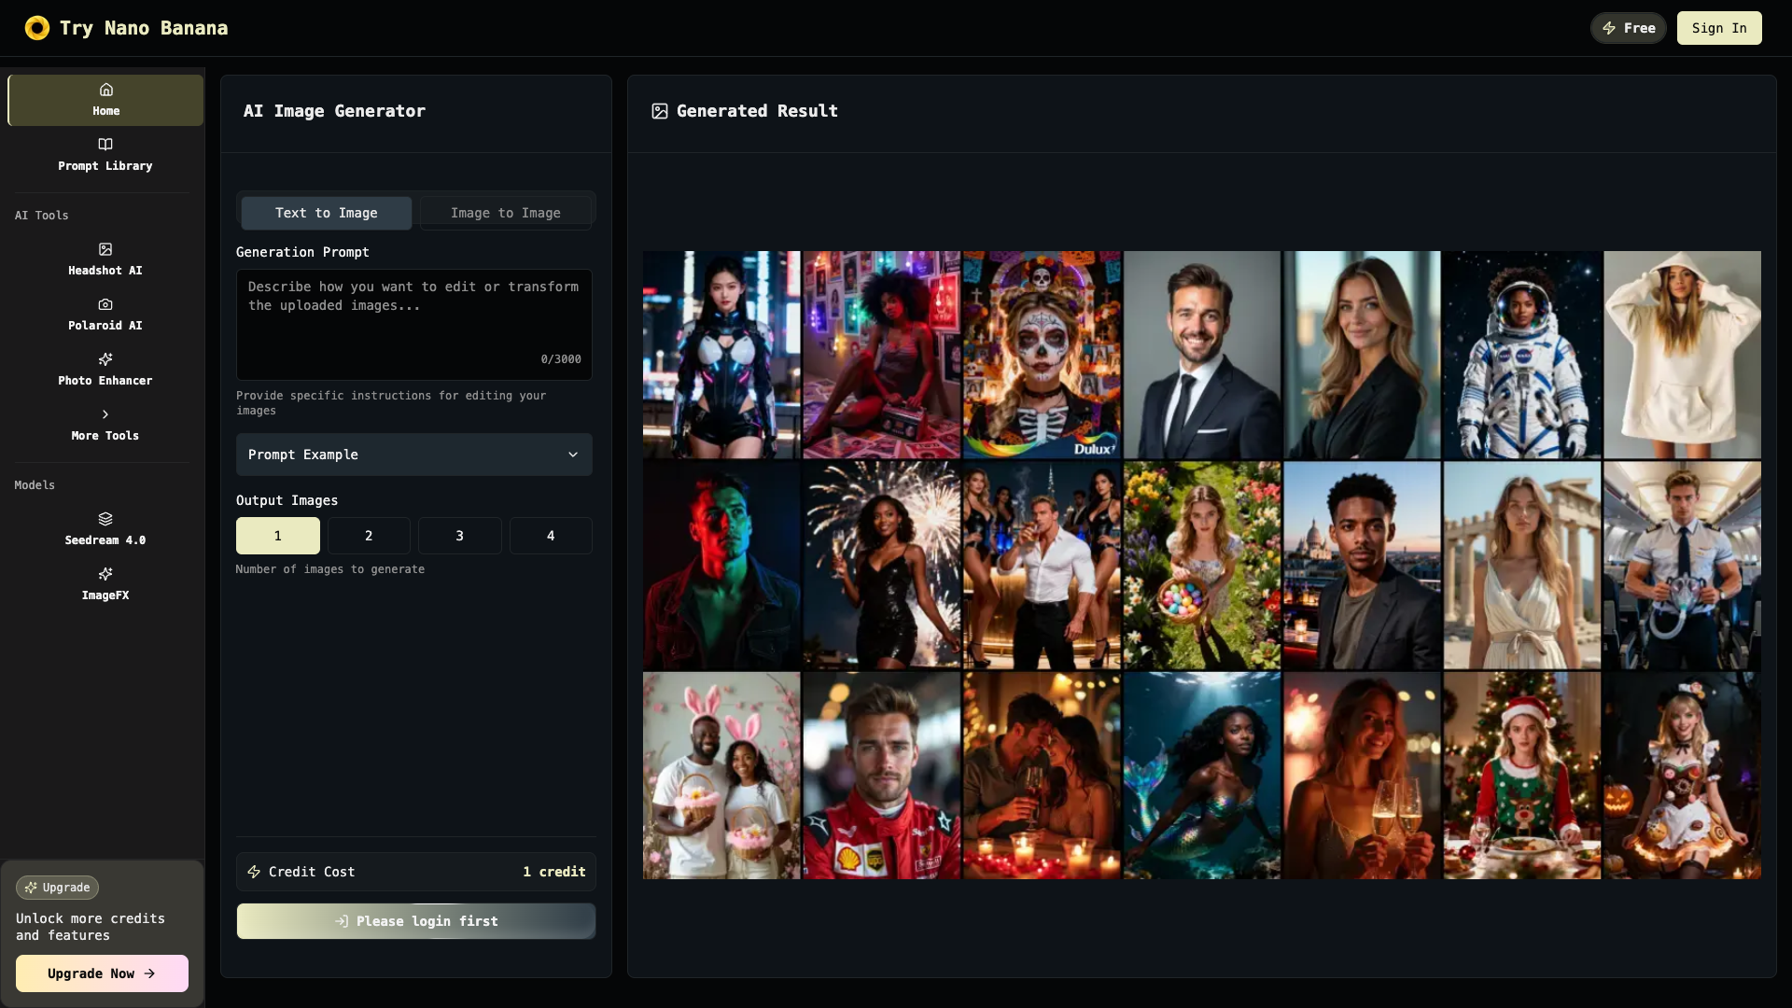Choose 4 output images

pyautogui.click(x=551, y=536)
